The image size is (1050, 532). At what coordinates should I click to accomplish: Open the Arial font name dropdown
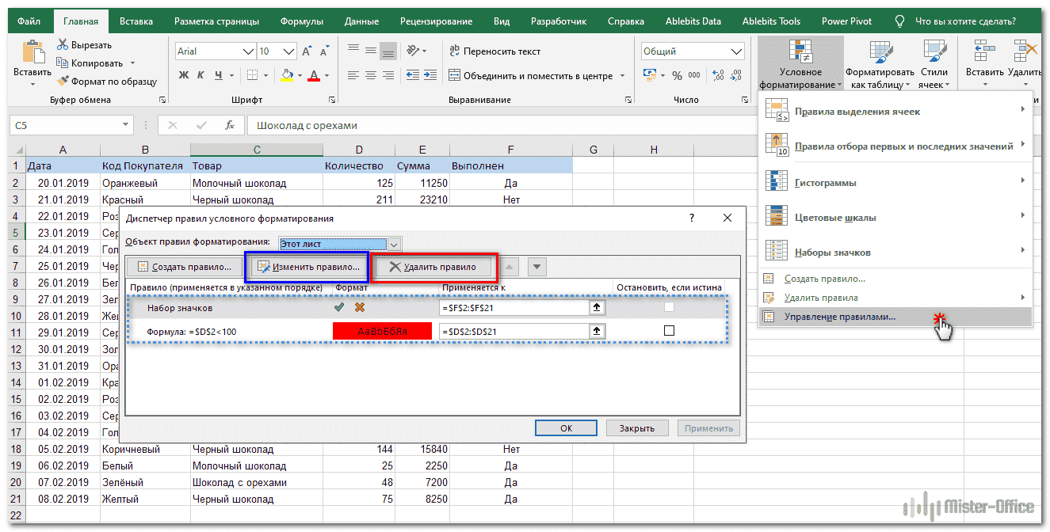click(x=247, y=51)
